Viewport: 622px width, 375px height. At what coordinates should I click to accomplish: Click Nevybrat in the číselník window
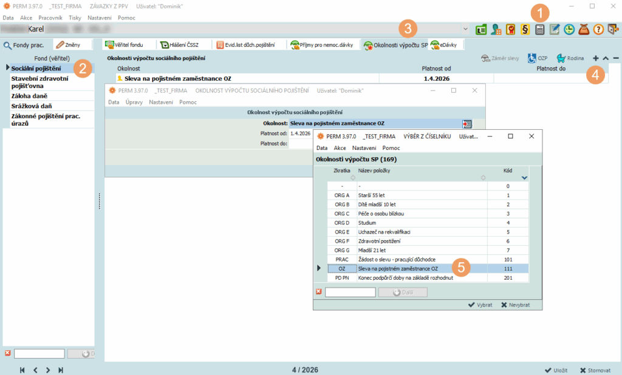coord(515,305)
